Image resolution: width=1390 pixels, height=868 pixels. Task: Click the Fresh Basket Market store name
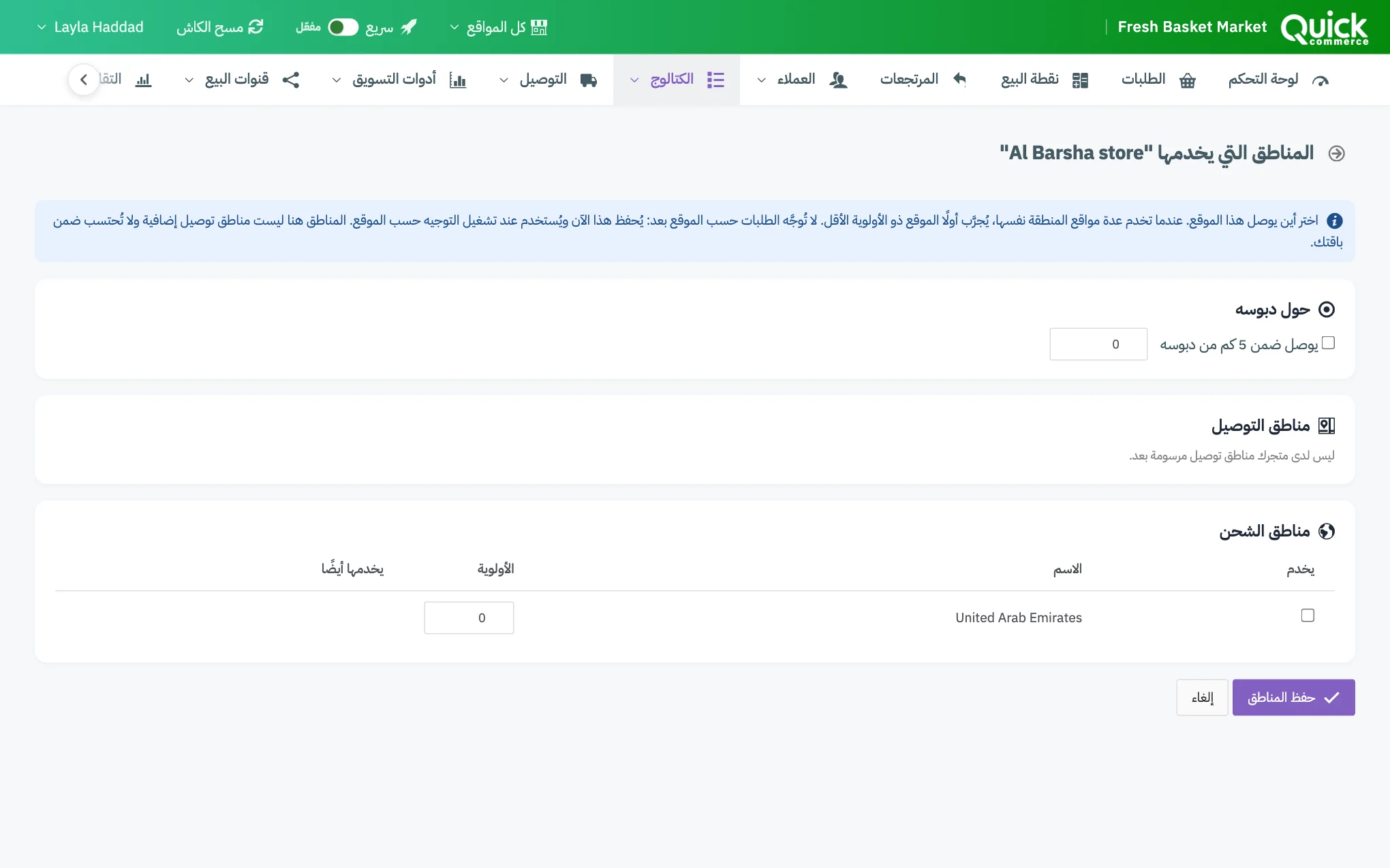[1192, 27]
